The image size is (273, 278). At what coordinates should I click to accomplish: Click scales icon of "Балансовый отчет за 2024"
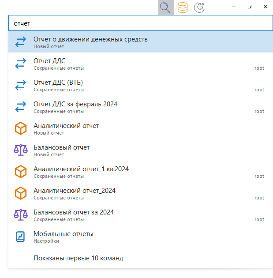coord(21,215)
